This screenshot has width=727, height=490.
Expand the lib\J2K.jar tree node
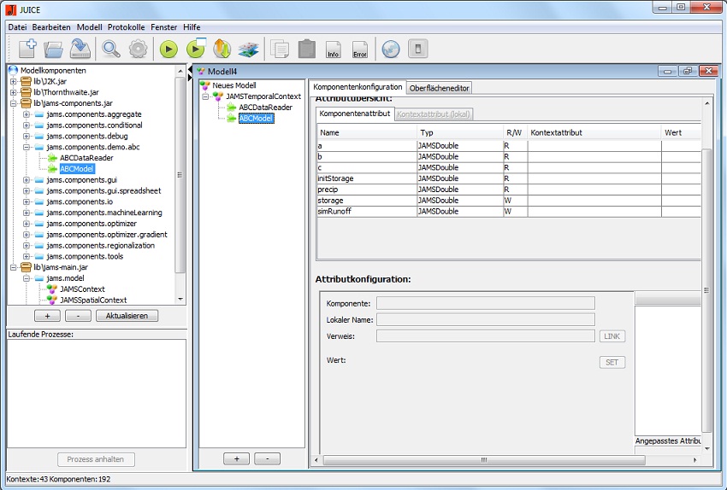(x=14, y=81)
